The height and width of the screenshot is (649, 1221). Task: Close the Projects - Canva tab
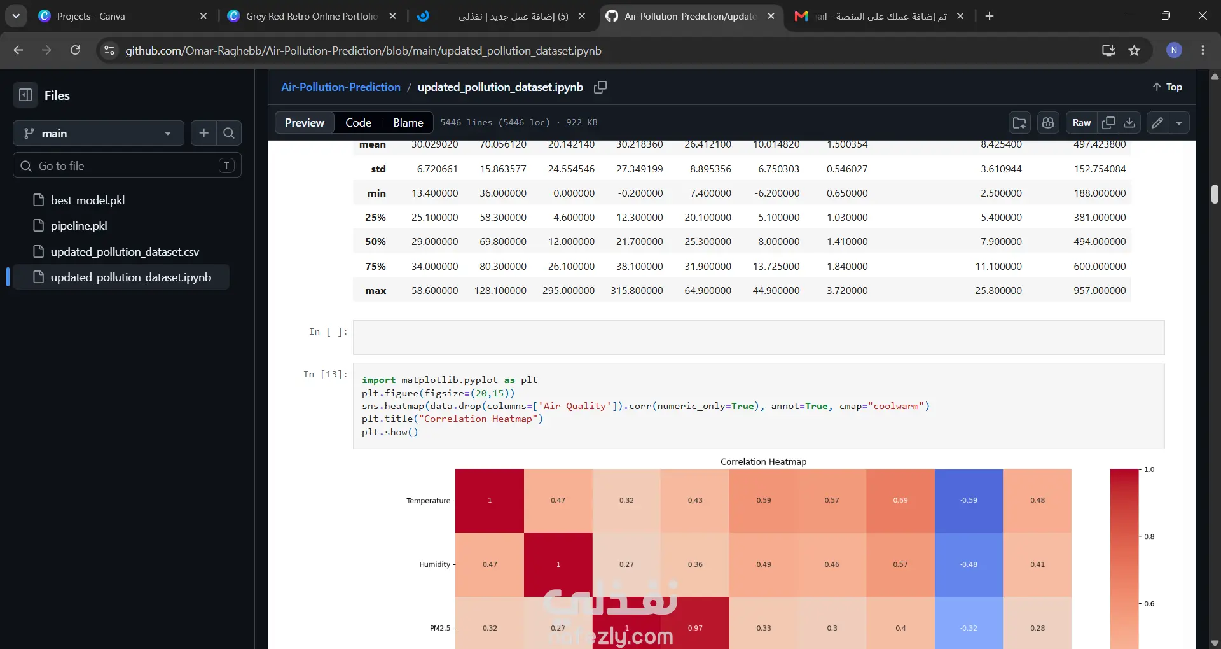click(x=203, y=16)
